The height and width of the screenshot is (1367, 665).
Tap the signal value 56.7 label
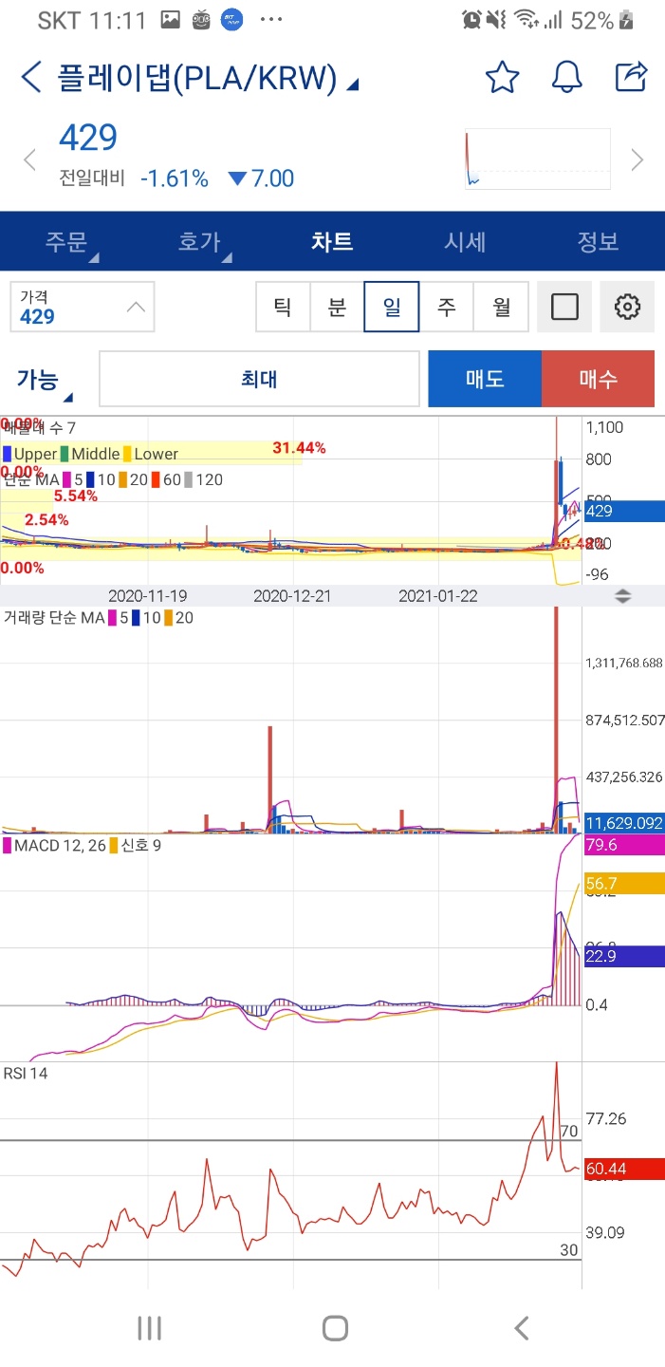pyautogui.click(x=623, y=884)
